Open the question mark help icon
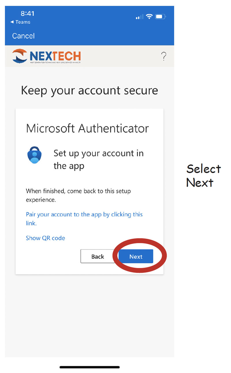231x373 pixels. [163, 57]
